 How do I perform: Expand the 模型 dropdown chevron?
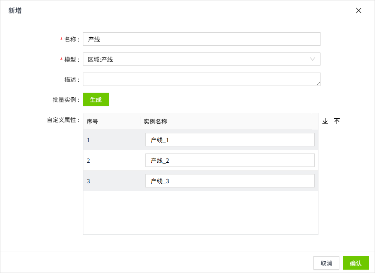312,59
